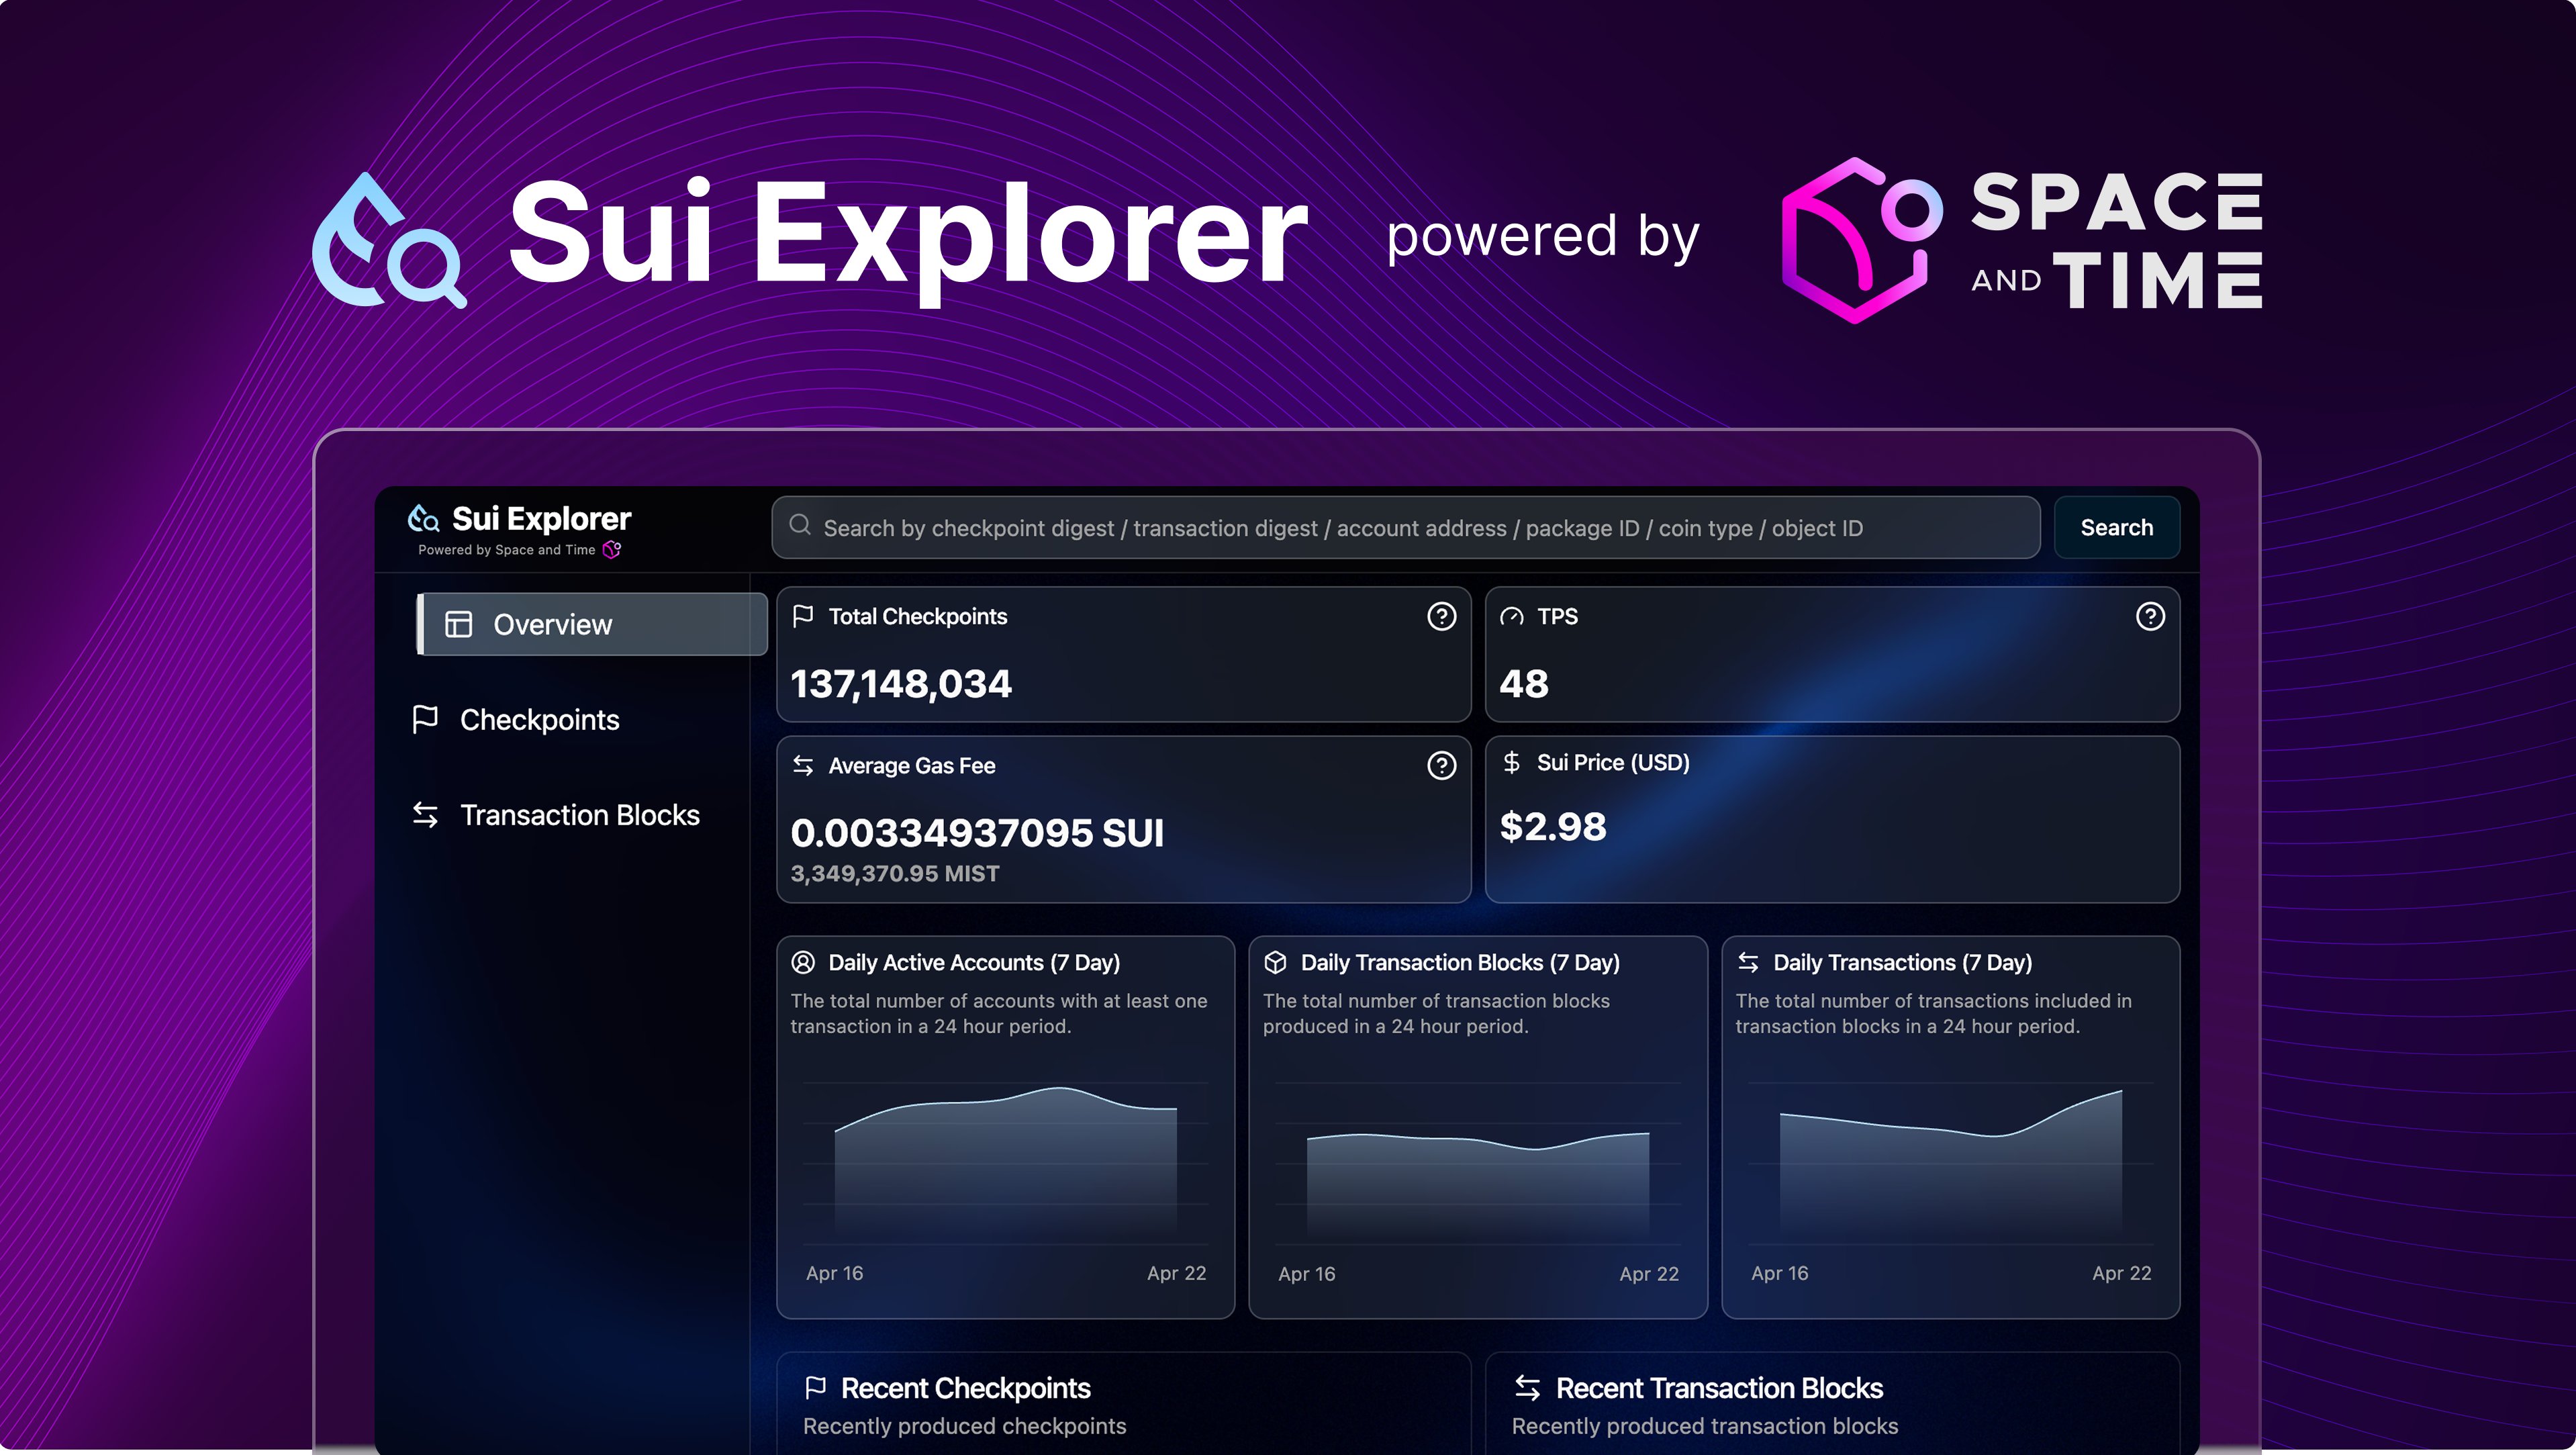Click 'Daily Active Accounts (7 Day)' title
This screenshot has width=2576, height=1455.
pyautogui.click(x=974, y=962)
